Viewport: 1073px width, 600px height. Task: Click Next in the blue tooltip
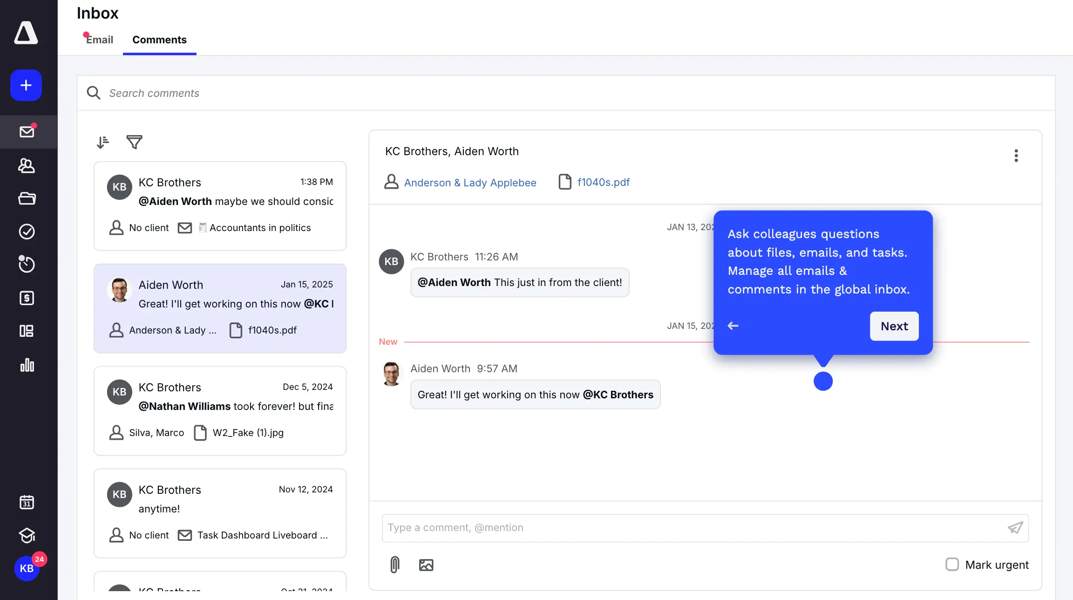(x=894, y=326)
